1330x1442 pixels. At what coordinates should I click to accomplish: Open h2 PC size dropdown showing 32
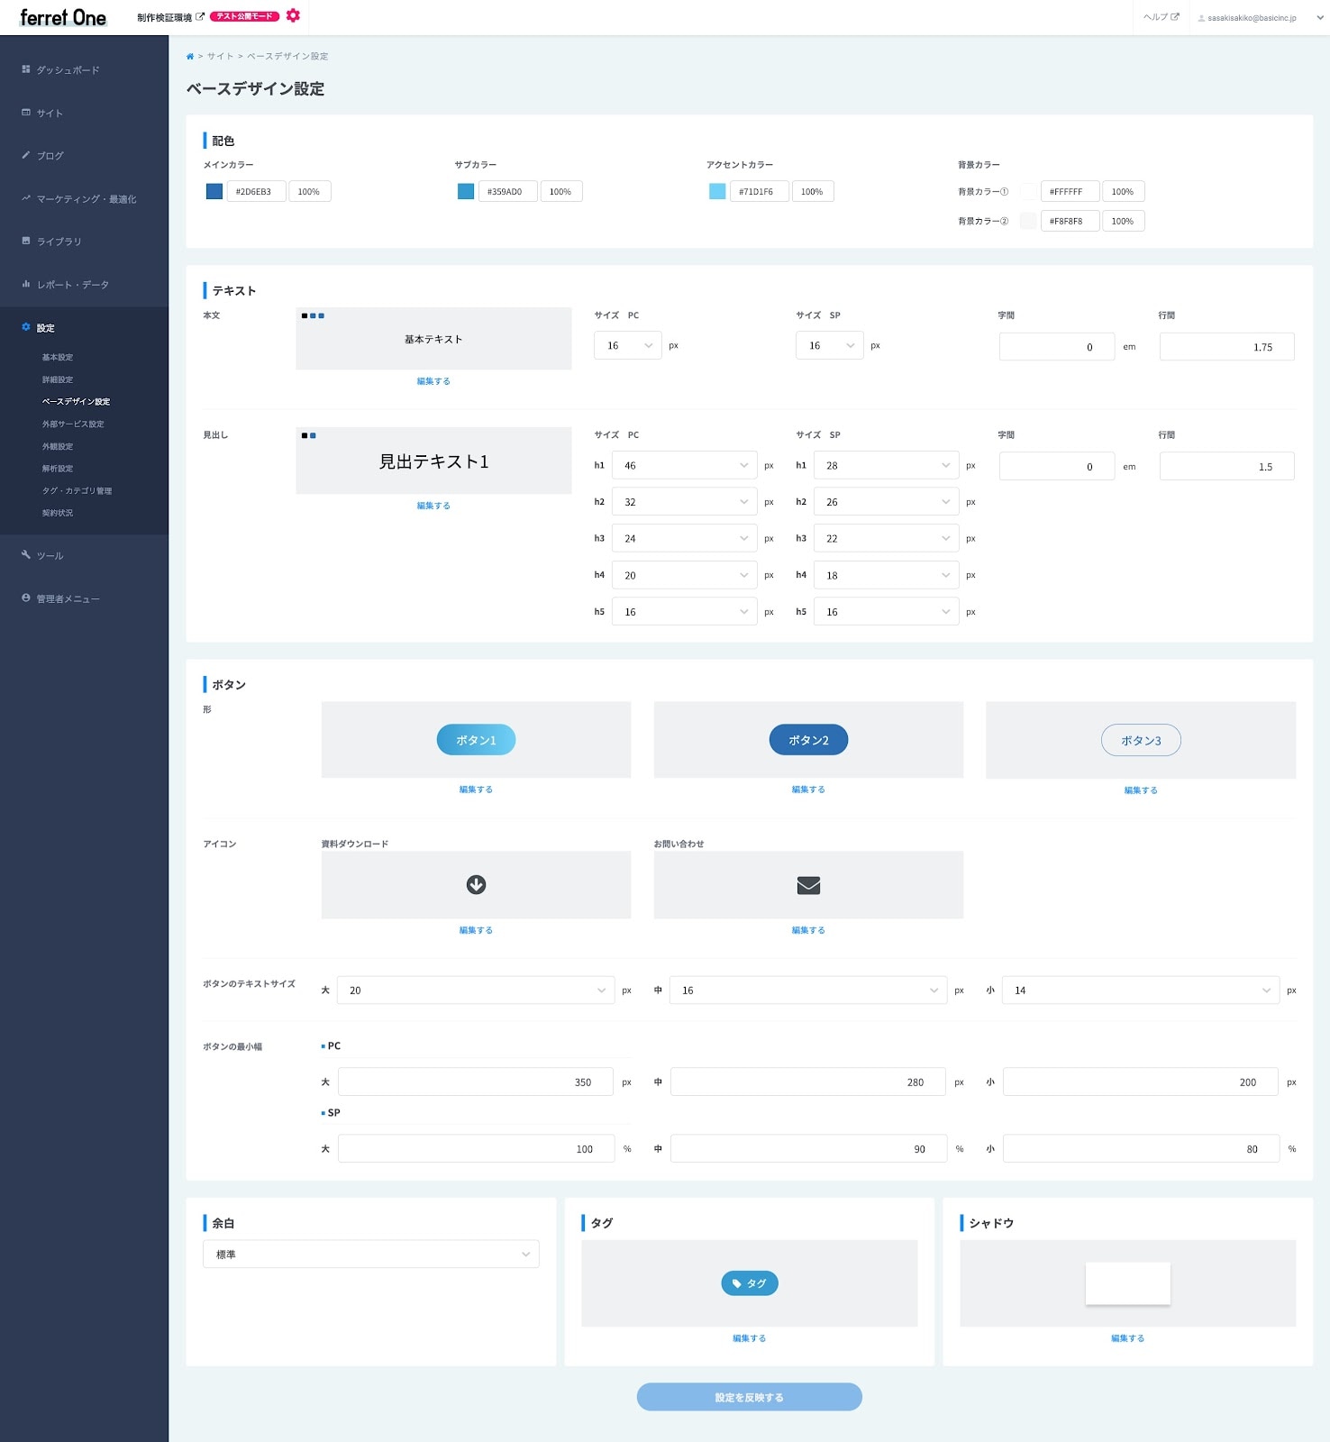point(684,502)
